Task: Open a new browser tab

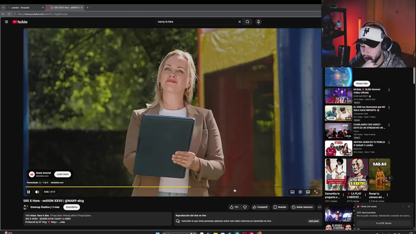Action: tap(87, 7)
